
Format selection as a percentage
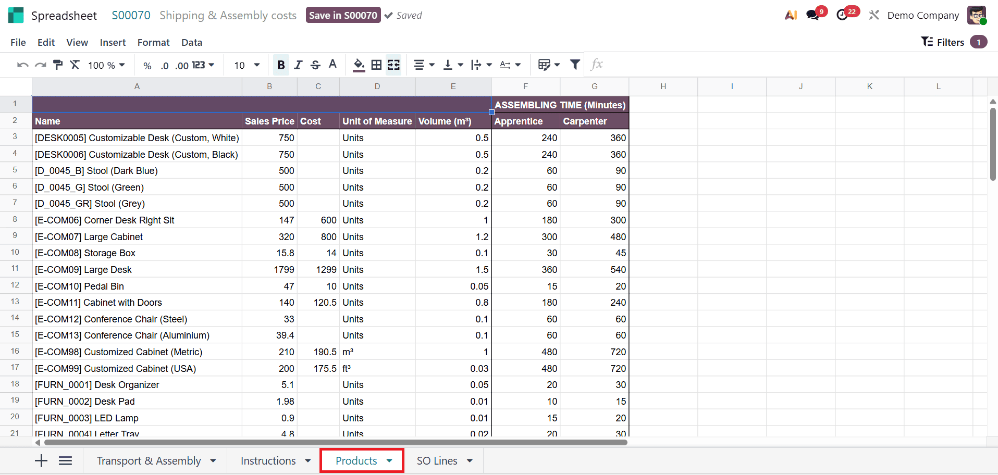pos(147,65)
